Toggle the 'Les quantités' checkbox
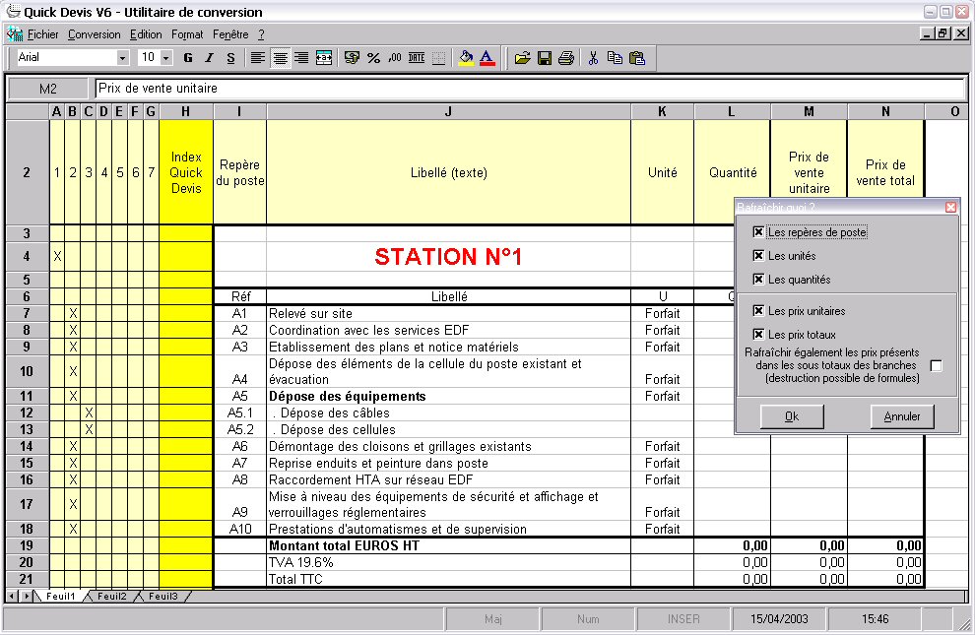This screenshot has height=635, width=975. [x=757, y=280]
